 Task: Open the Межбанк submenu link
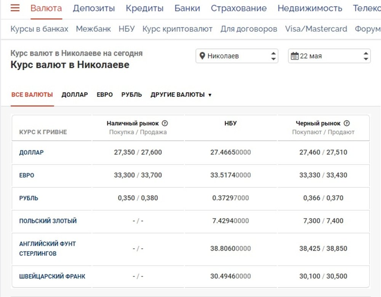coord(93,29)
